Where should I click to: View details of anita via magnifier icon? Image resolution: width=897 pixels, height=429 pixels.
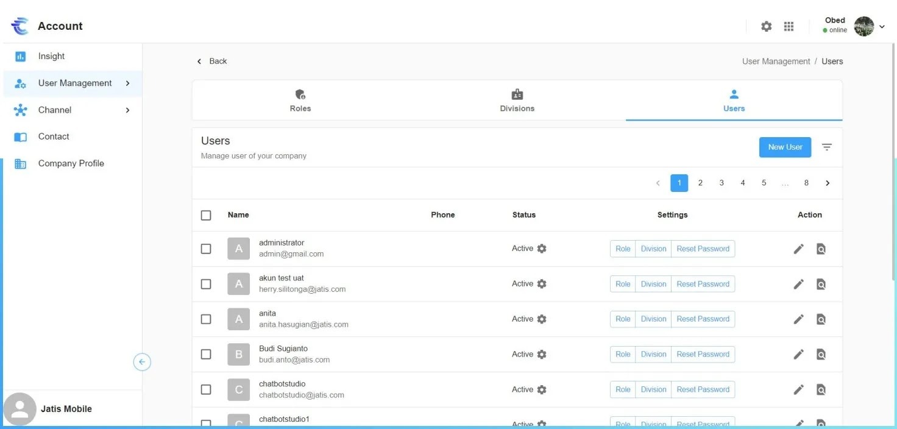tap(821, 319)
